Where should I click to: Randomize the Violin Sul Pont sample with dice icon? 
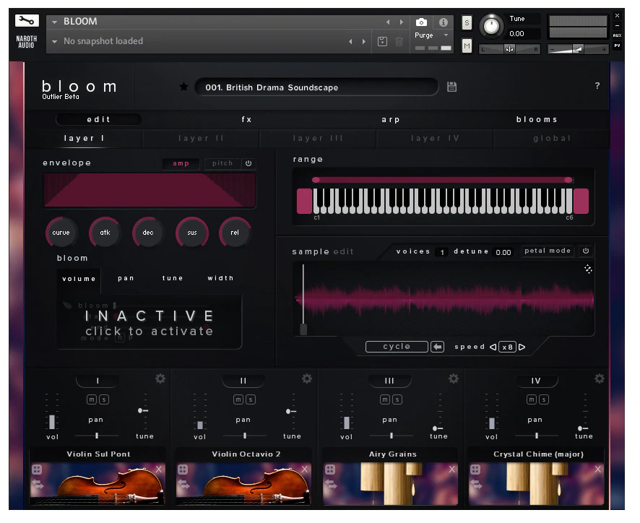tap(37, 470)
